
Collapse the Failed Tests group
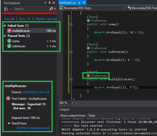5,25
